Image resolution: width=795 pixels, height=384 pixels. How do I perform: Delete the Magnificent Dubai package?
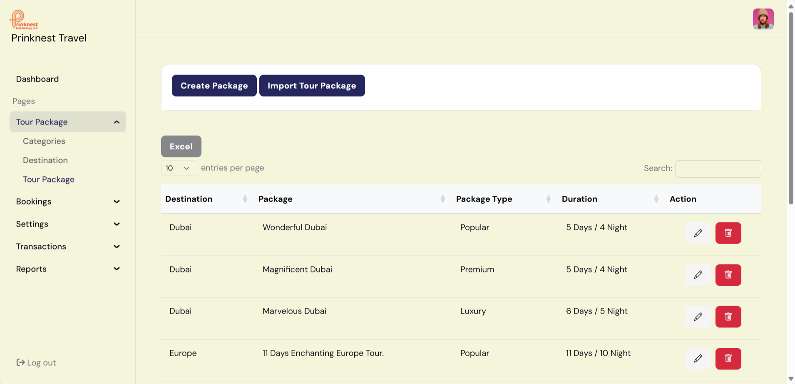pyautogui.click(x=728, y=275)
